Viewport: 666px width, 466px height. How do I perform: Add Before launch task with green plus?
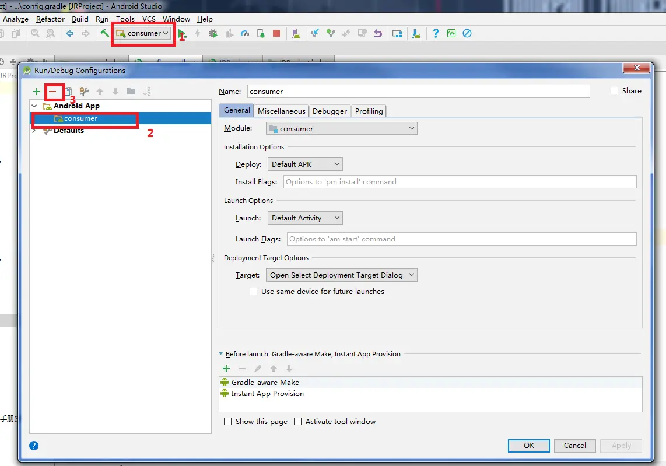point(226,369)
